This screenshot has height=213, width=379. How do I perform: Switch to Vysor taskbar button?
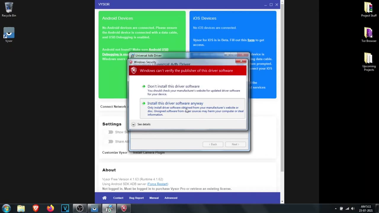94,208
